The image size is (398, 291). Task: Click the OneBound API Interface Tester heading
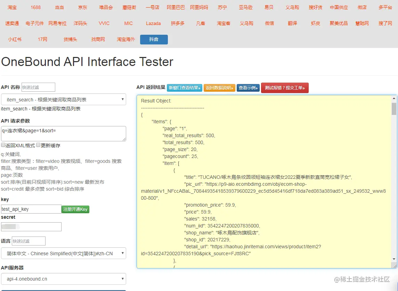[x=87, y=61]
